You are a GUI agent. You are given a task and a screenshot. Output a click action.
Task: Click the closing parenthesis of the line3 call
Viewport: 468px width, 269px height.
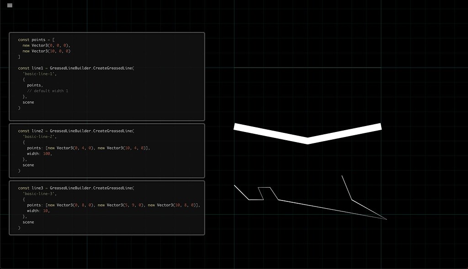click(x=19, y=227)
